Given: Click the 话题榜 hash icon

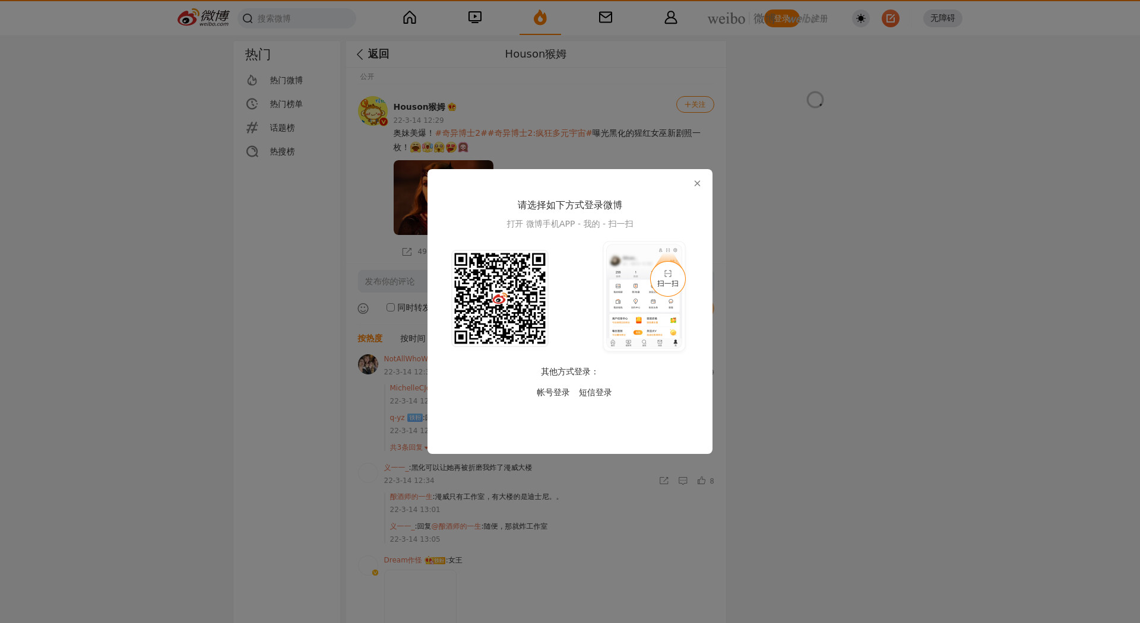Looking at the screenshot, I should tap(252, 128).
